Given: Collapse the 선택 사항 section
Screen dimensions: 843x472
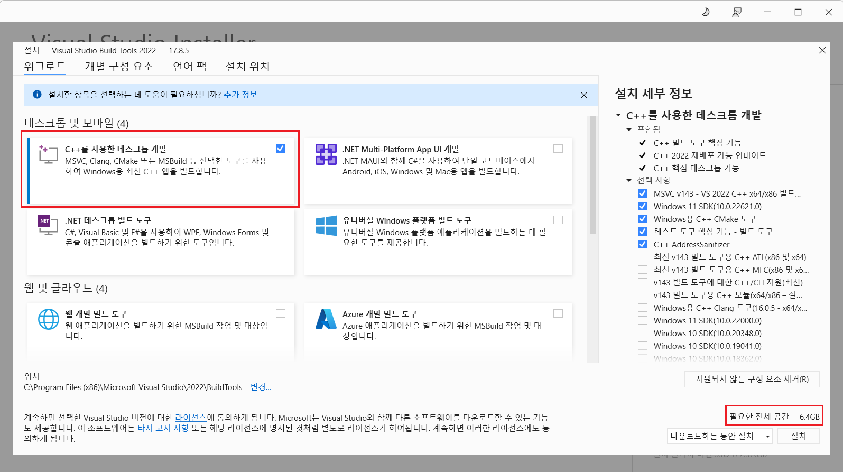Looking at the screenshot, I should point(629,180).
